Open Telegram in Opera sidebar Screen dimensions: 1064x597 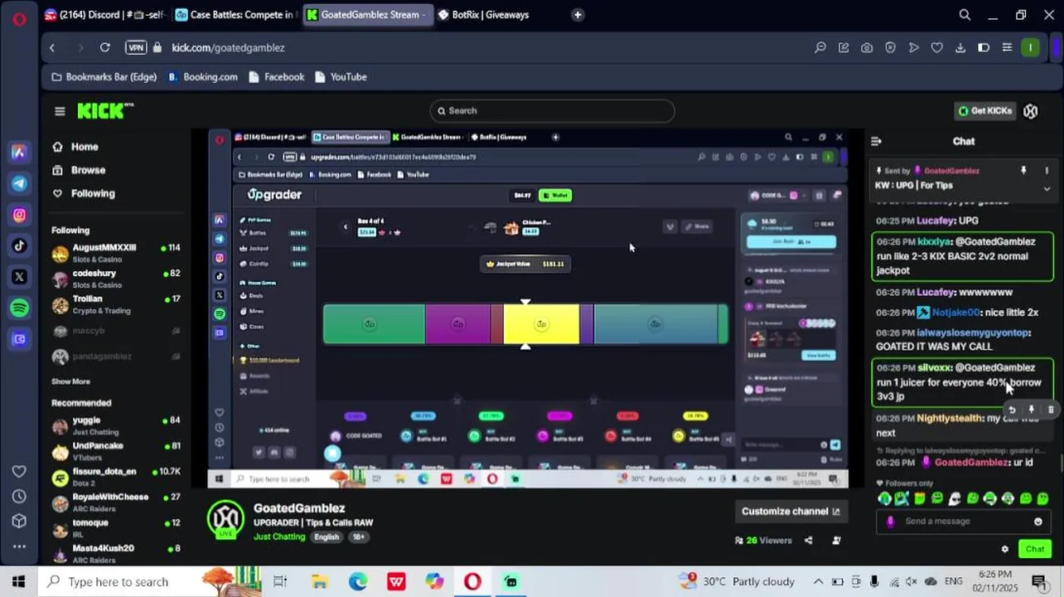click(19, 183)
